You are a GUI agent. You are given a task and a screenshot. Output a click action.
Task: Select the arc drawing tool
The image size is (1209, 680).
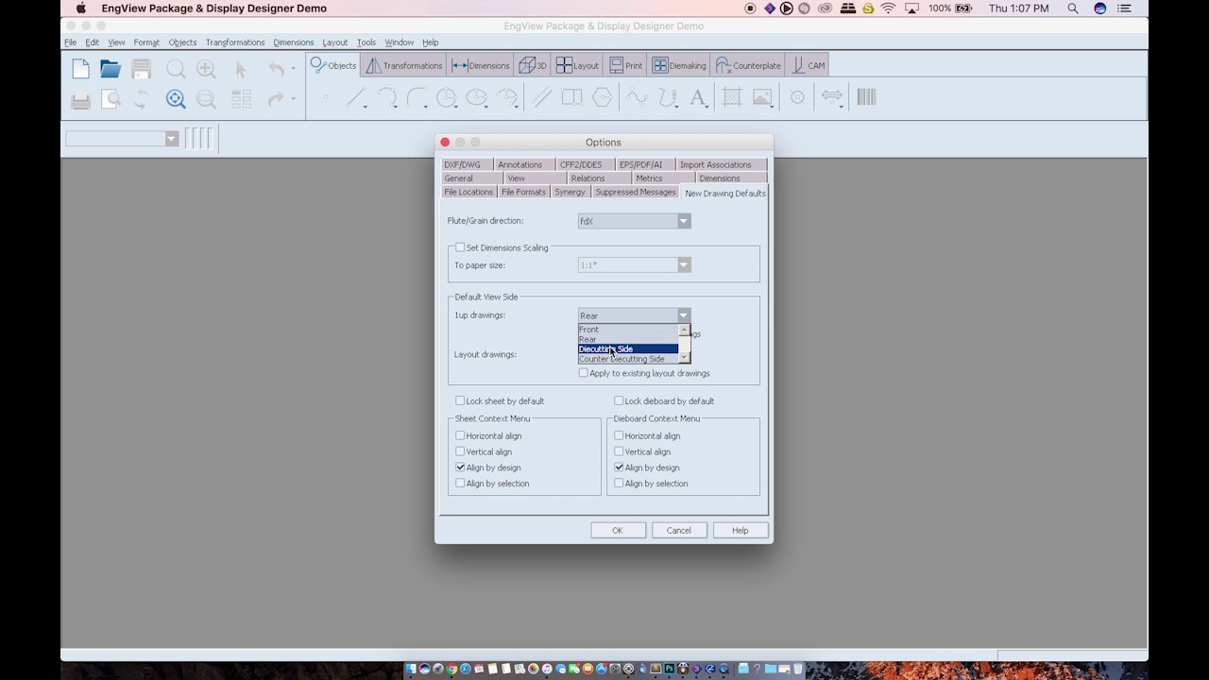tap(386, 97)
